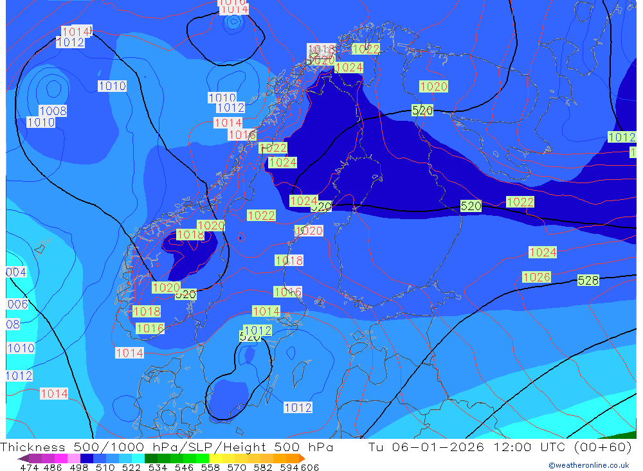Pick the cyan legend swatch

click(x=138, y=458)
